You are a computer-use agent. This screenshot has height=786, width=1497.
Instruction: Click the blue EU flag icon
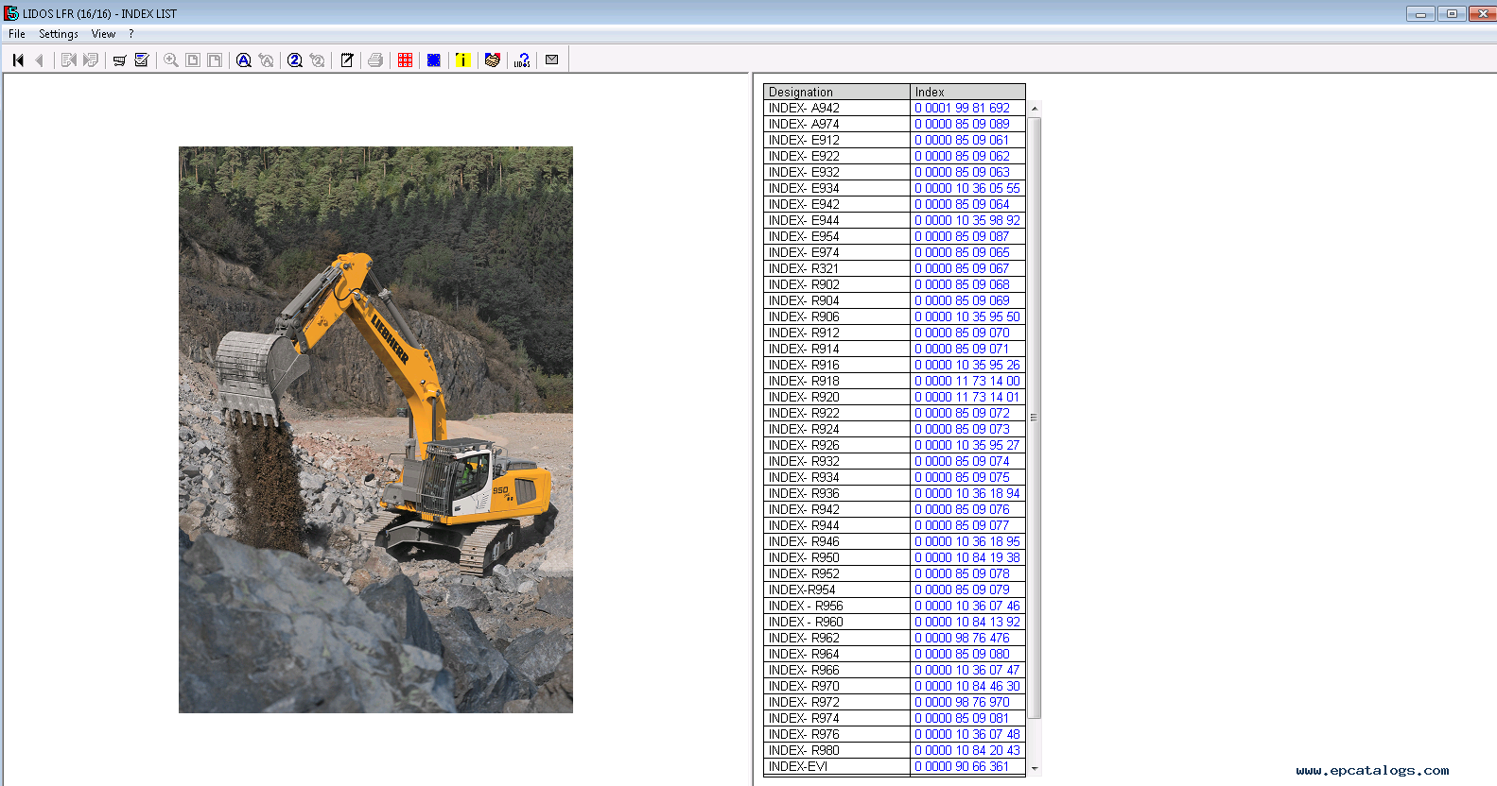(434, 60)
